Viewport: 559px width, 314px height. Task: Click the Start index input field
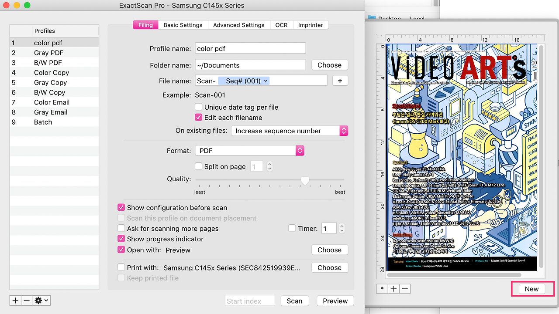(x=249, y=300)
